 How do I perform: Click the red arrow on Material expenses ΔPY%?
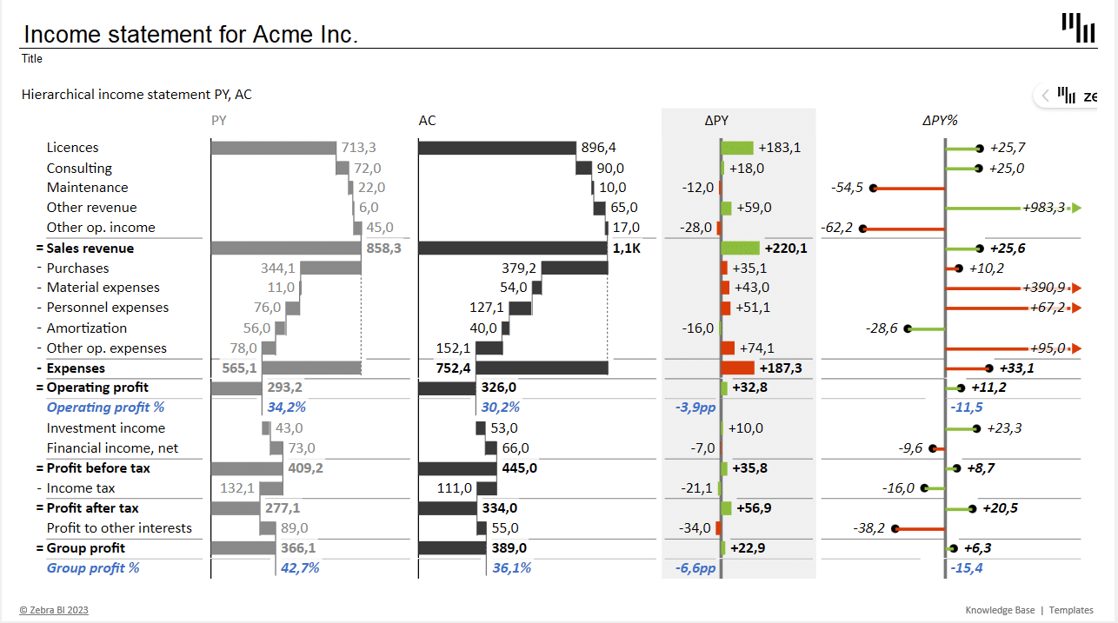tap(1077, 288)
